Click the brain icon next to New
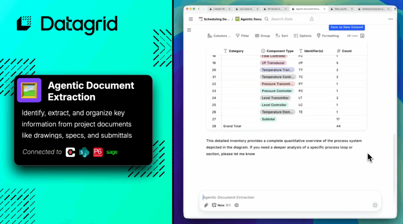Screen dimensions: 403x224 click(237, 205)
